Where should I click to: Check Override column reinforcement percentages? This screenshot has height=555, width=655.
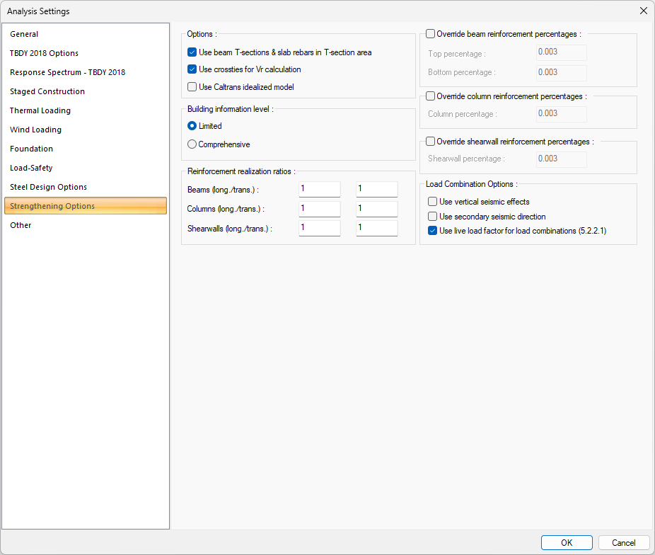(431, 96)
